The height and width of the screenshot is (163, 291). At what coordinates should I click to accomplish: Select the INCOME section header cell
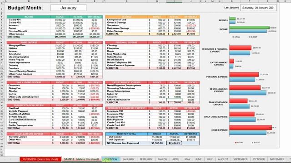coord(29,17)
